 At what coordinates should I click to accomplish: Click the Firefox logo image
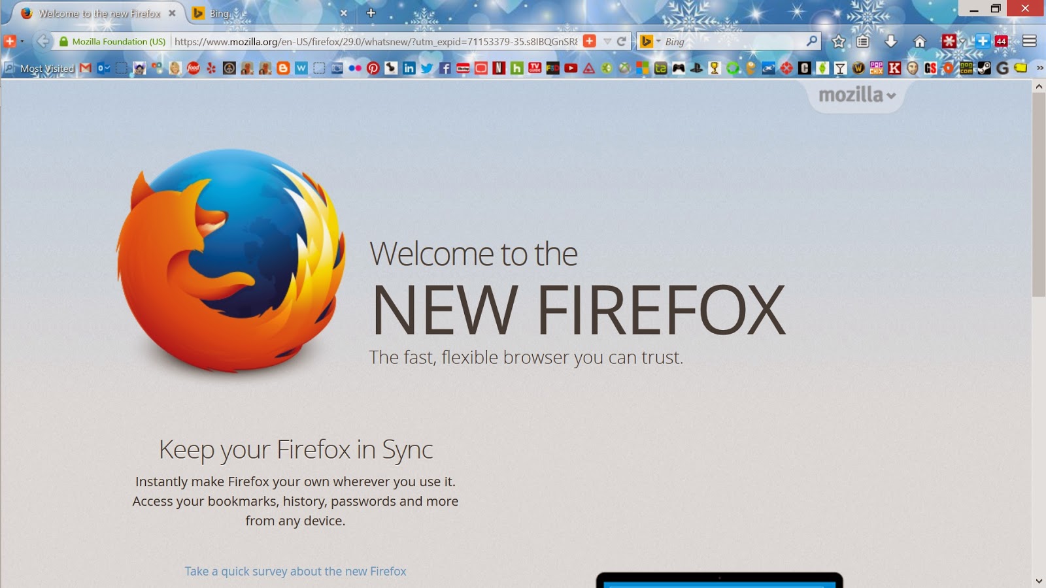click(x=230, y=260)
